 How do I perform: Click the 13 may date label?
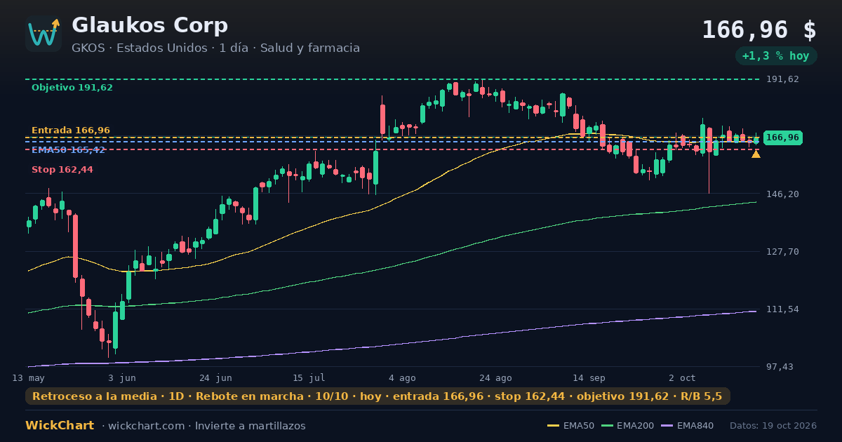click(28, 377)
